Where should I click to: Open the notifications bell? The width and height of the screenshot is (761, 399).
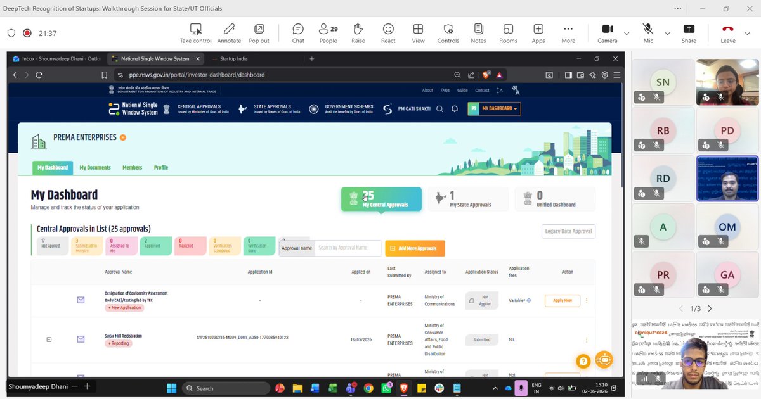455,109
